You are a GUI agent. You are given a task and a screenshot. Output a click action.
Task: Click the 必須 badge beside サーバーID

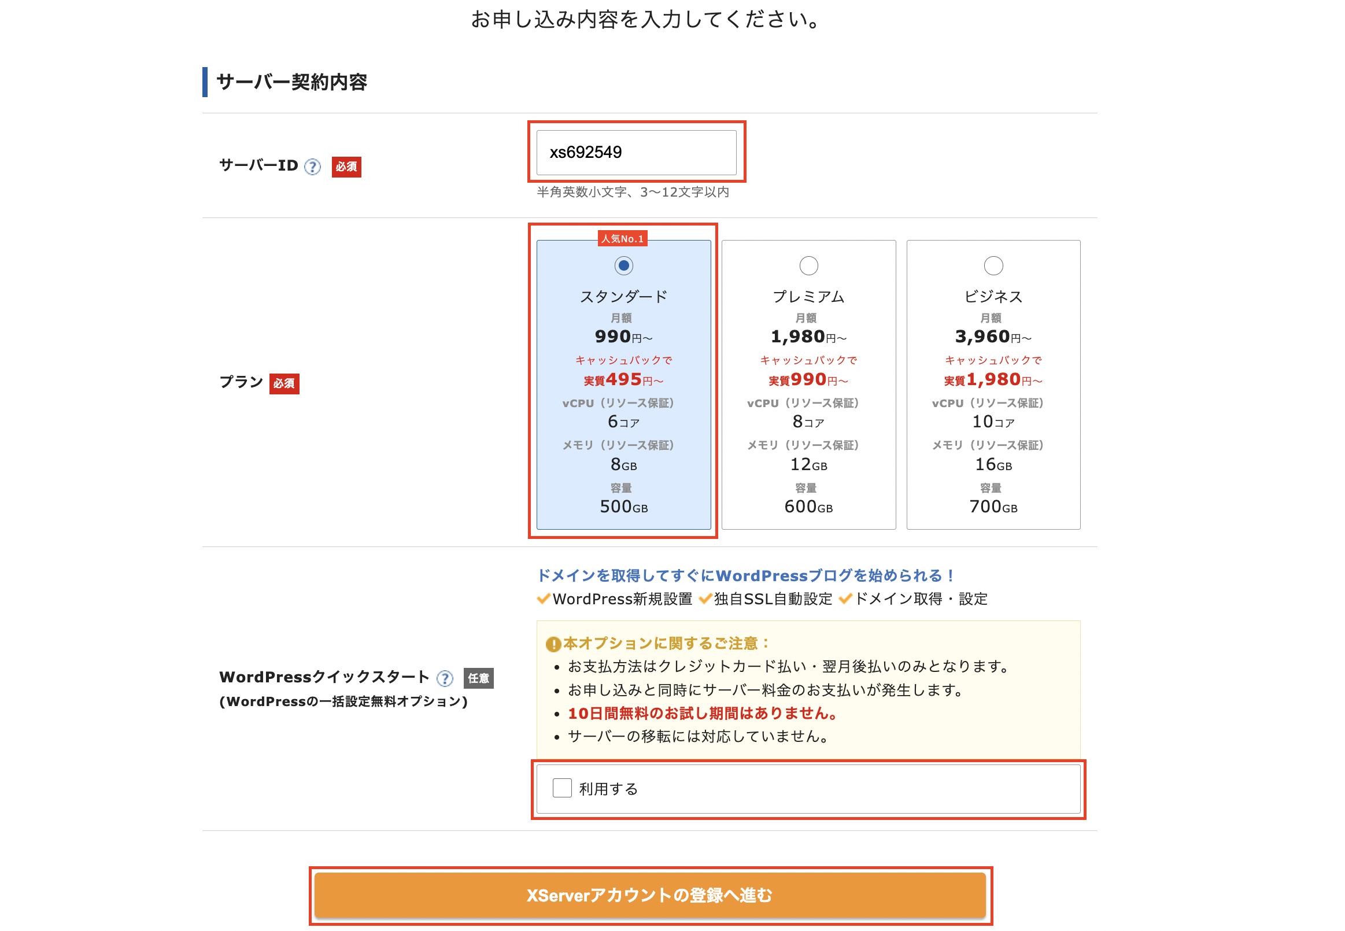[x=346, y=167]
